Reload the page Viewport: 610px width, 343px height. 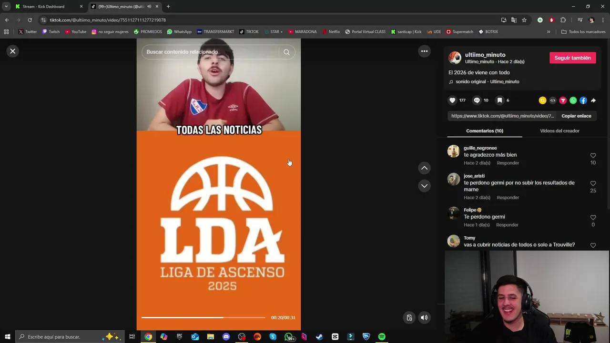(x=30, y=20)
